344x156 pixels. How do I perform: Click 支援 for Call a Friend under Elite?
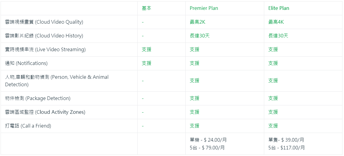pyautogui.click(x=273, y=126)
